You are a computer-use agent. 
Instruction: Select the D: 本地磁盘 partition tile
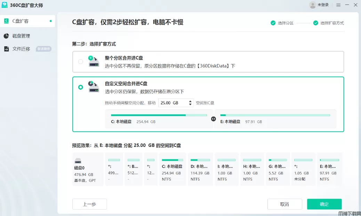click(199, 169)
